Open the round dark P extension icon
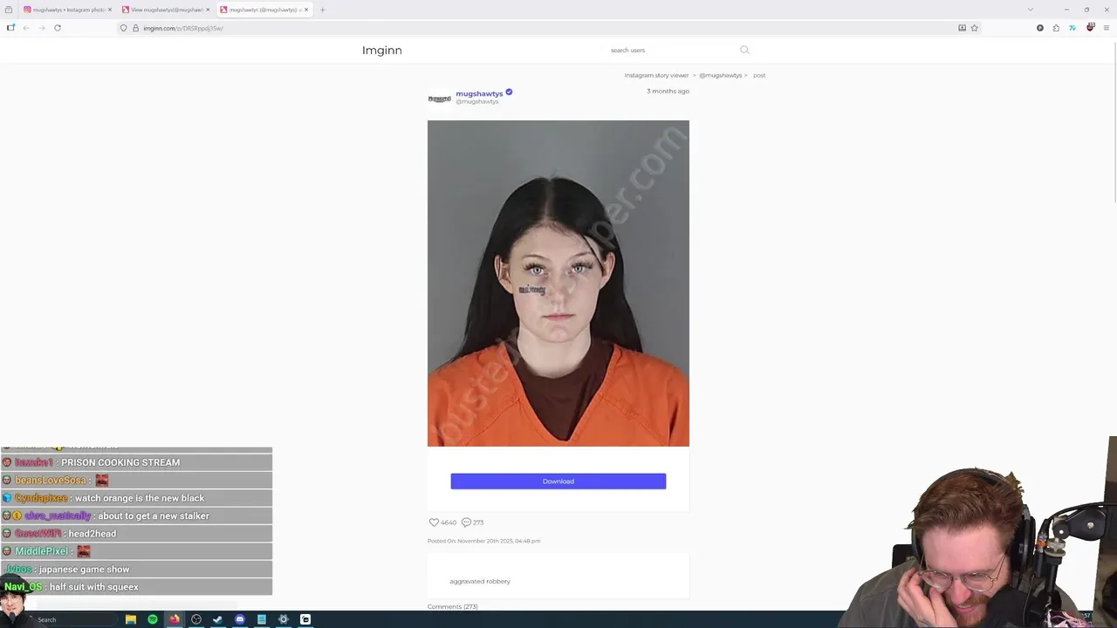This screenshot has height=628, width=1117. pyautogui.click(x=1040, y=28)
